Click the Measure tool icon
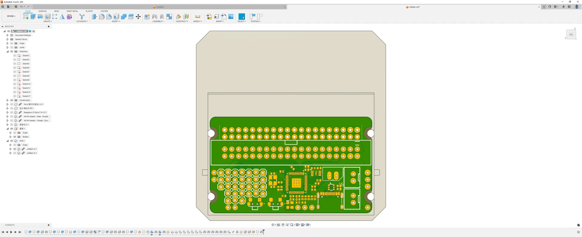 [x=198, y=17]
